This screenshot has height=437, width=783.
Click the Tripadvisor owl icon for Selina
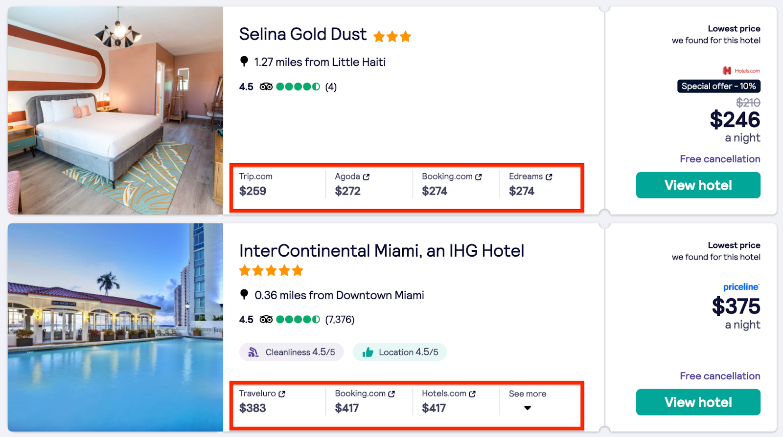(x=266, y=87)
